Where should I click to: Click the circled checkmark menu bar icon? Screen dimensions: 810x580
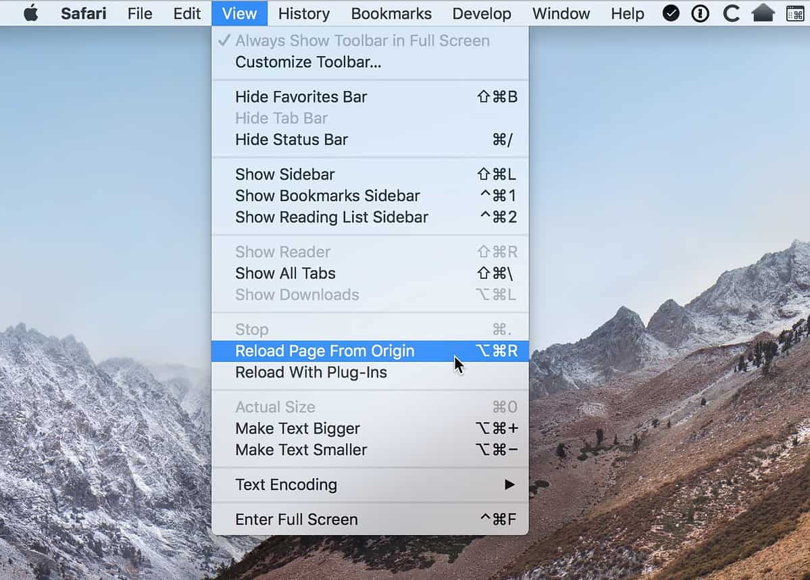click(671, 13)
